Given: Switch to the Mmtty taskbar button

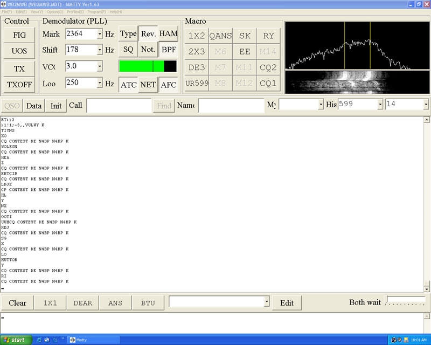Looking at the screenshot, I should coord(94,340).
